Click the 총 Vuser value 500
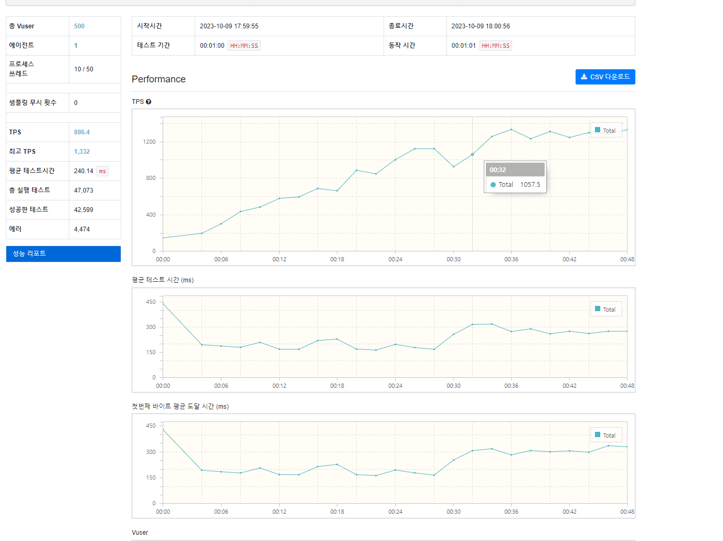Image resolution: width=723 pixels, height=541 pixels. 79,26
